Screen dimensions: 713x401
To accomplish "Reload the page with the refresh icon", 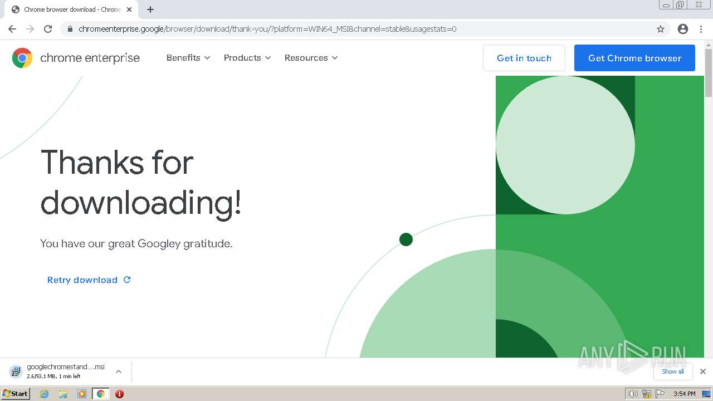I will click(48, 29).
